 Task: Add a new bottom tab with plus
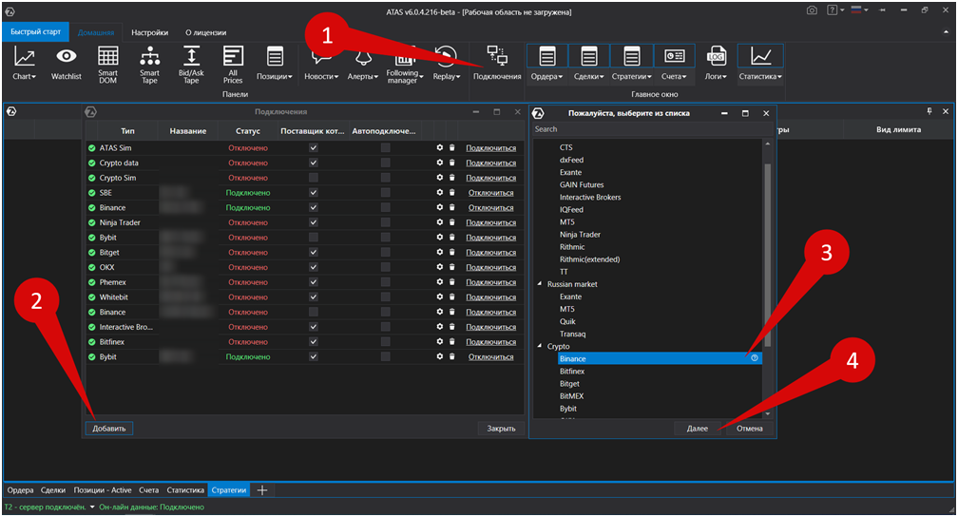(262, 490)
